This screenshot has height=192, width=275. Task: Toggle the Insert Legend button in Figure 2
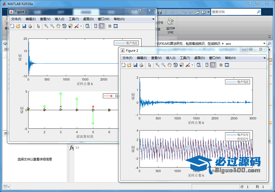[x=213, y=65]
